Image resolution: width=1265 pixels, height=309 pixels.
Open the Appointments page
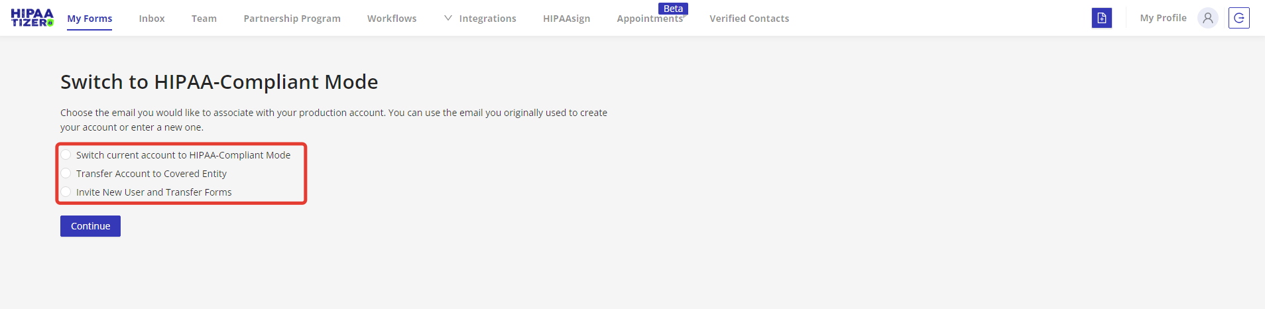(x=649, y=19)
